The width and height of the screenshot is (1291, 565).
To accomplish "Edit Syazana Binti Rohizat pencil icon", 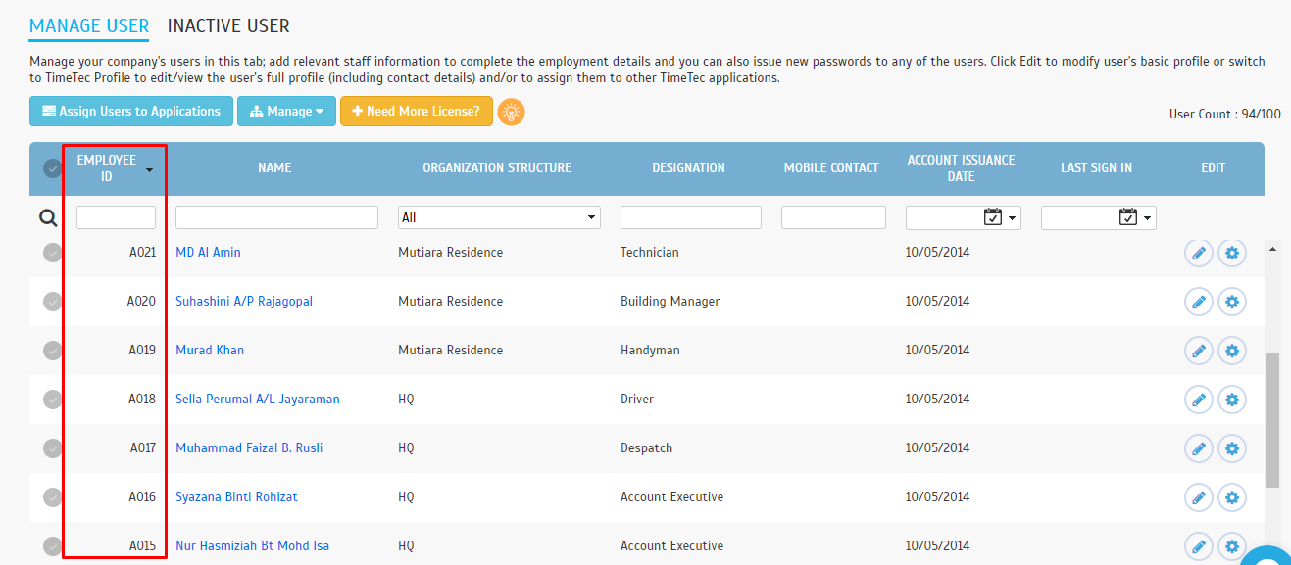I will coord(1198,497).
